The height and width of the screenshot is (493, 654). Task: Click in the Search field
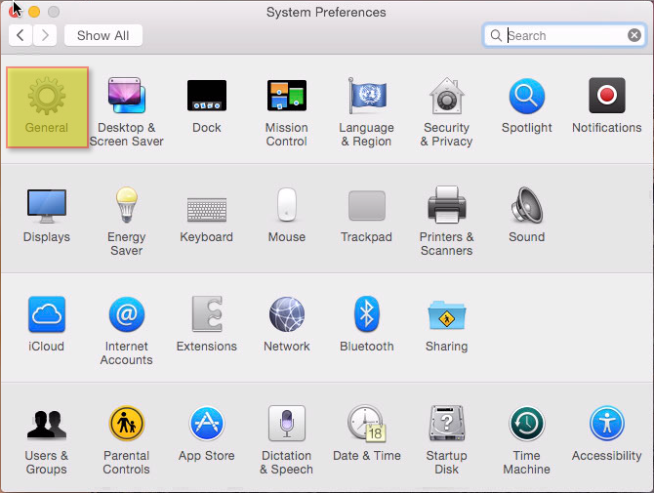coord(561,35)
